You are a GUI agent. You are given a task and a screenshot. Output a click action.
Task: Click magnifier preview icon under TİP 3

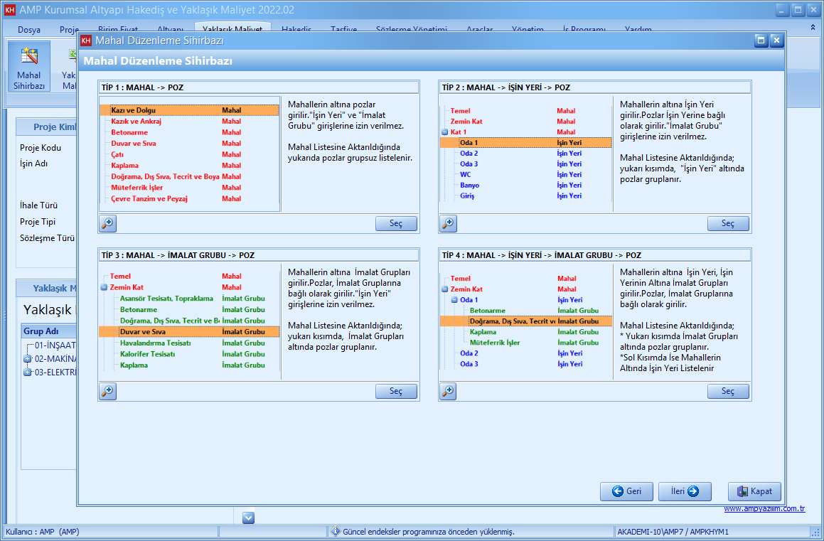(107, 391)
